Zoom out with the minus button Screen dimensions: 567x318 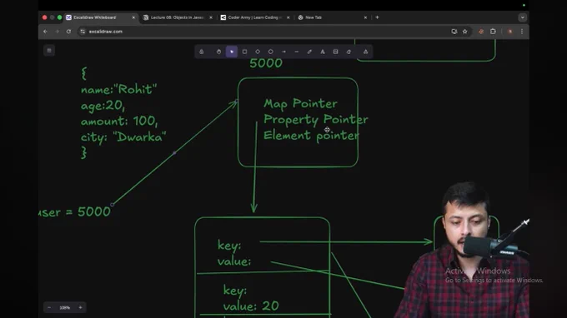(x=49, y=307)
